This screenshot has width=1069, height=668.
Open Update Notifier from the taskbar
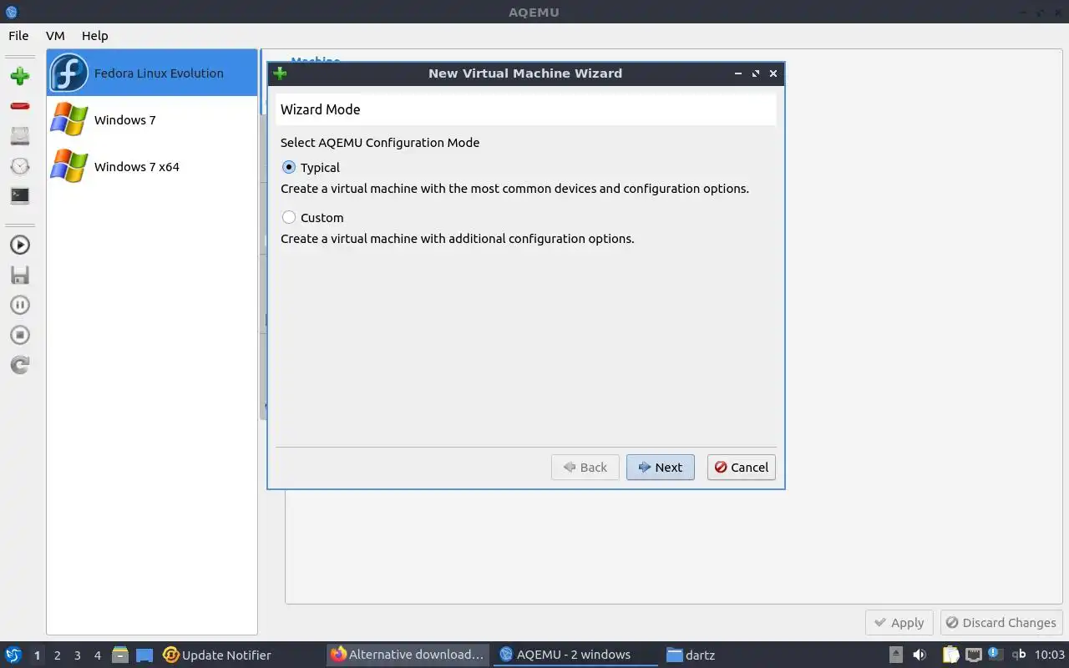(x=217, y=655)
